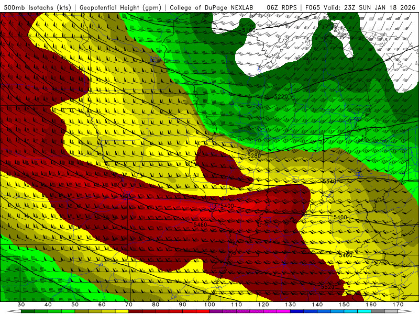
Task: Click the '06Z RDPS' model run text
Action: 282,7
